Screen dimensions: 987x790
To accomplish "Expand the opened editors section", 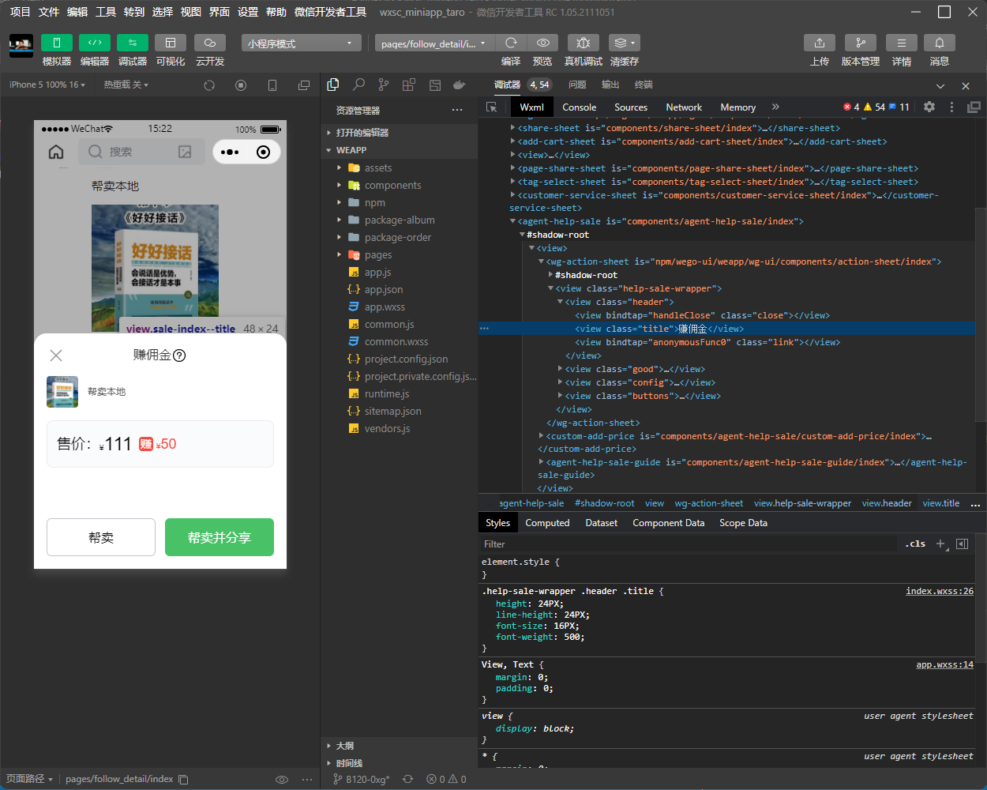I will click(x=399, y=133).
